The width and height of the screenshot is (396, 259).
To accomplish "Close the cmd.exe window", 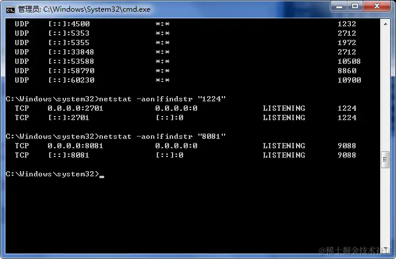I will pyautogui.click(x=377, y=6).
